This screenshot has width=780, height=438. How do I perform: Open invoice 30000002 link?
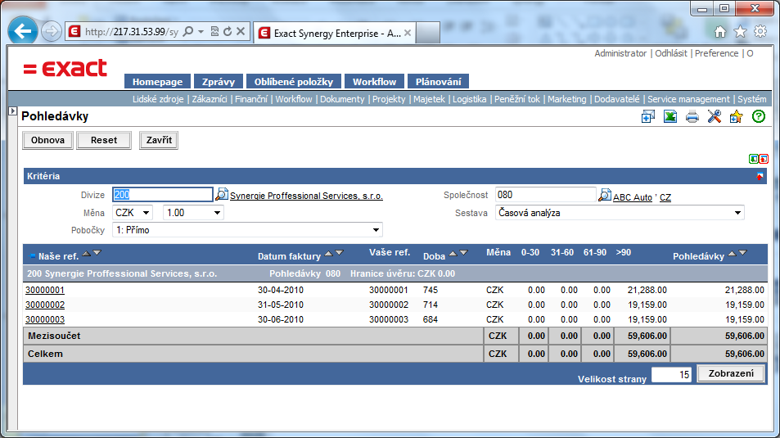(45, 305)
